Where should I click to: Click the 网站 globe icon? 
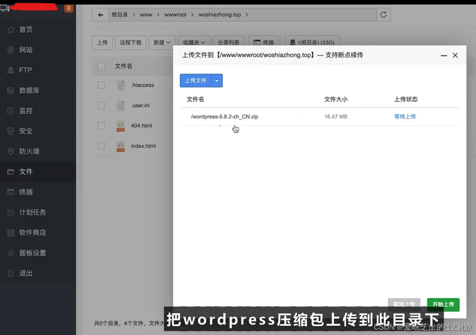(11, 50)
